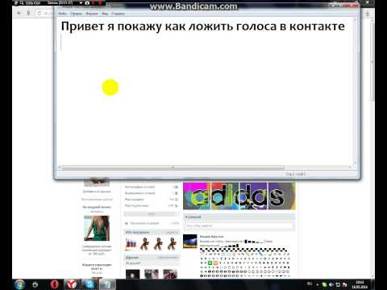Open the VK gifts section header
Viewport: 387px width, 290px height.
tap(152, 232)
